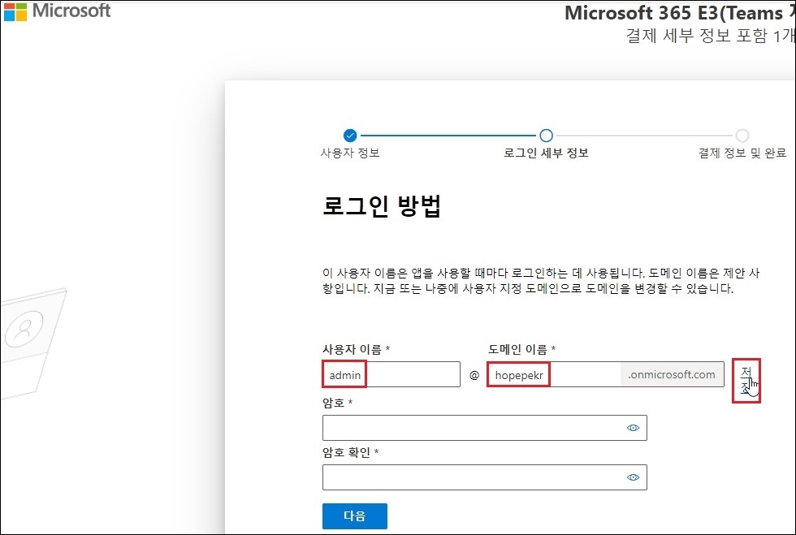Click the 사용자 이름 input field

pyautogui.click(x=392, y=374)
